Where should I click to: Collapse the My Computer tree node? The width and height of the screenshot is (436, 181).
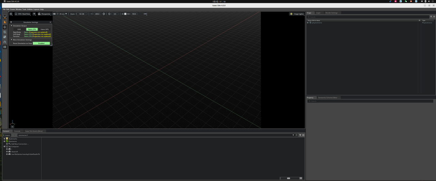pos(4,146)
